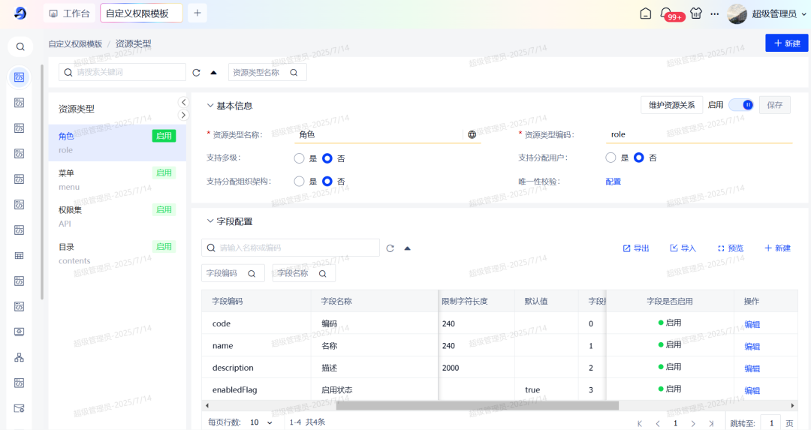Open the rows-per-page dropdown
The width and height of the screenshot is (811, 430).
tap(262, 422)
